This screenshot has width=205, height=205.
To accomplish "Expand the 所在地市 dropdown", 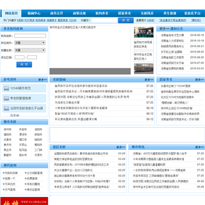I will [x=30, y=43].
